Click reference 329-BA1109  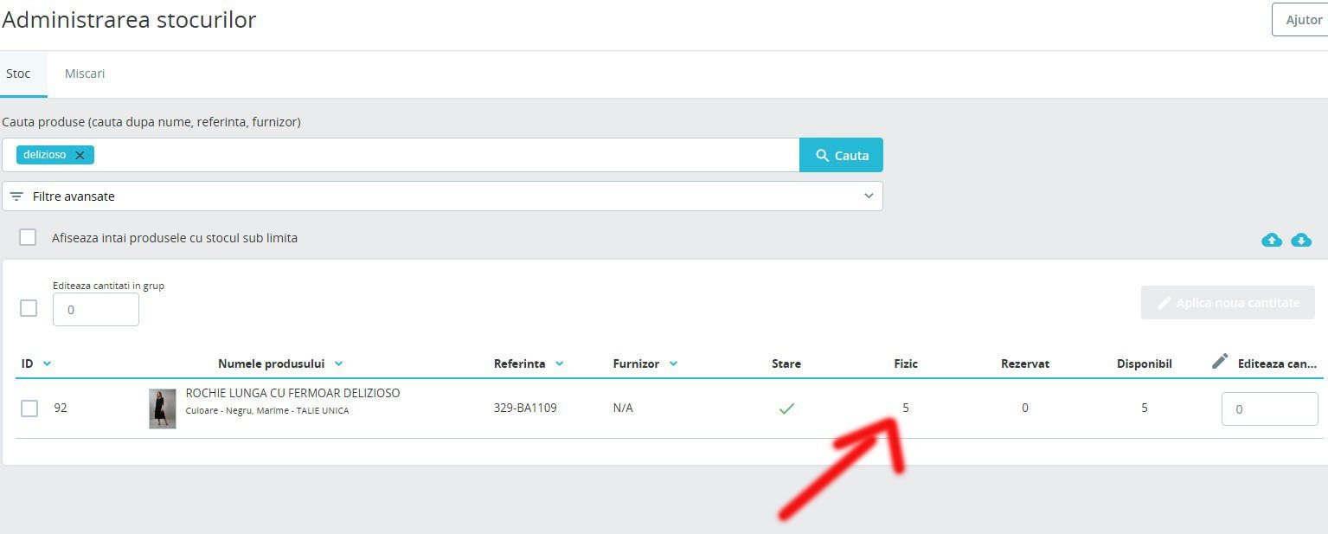click(525, 408)
